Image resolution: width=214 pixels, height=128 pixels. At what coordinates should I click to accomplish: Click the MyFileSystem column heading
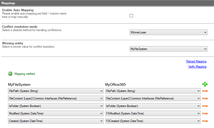point(19,85)
